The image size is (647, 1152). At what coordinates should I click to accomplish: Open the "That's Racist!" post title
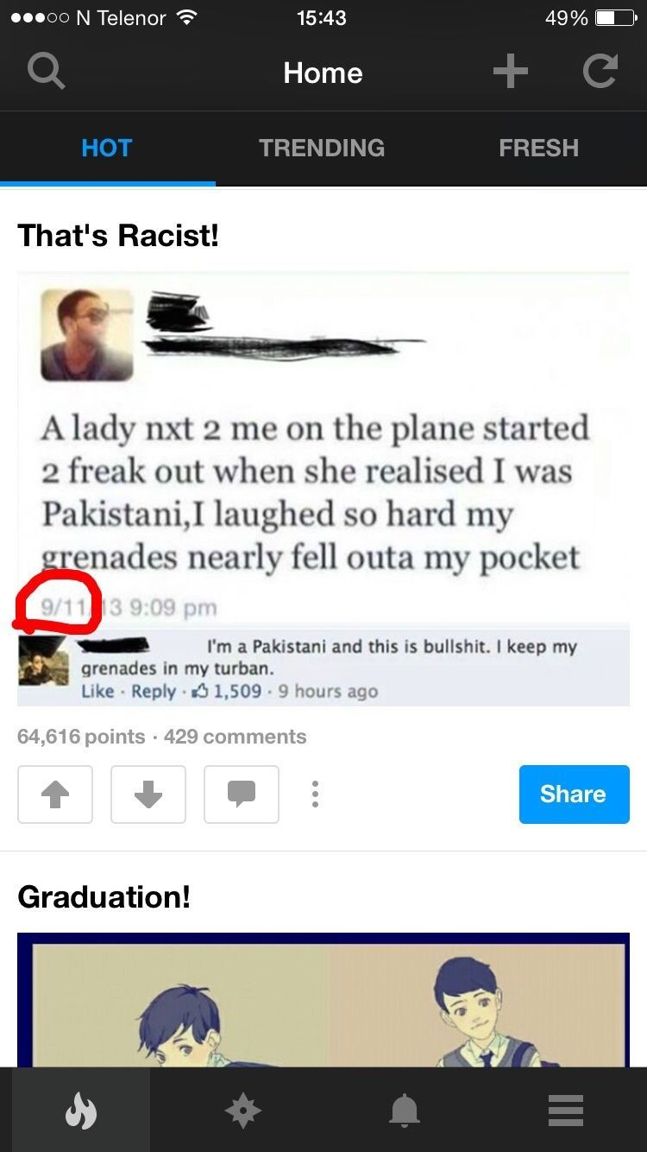118,235
